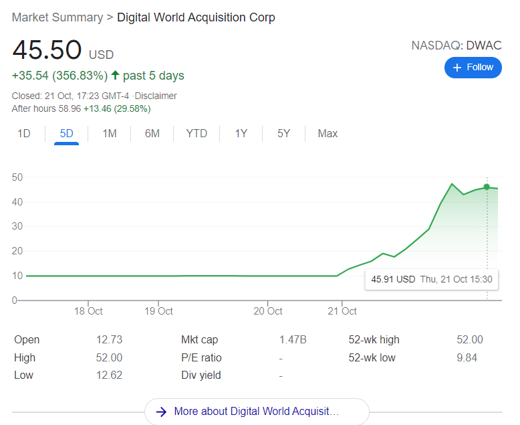This screenshot has height=425, width=520.
Task: Click the 45.50 price heading
Action: click(x=47, y=50)
